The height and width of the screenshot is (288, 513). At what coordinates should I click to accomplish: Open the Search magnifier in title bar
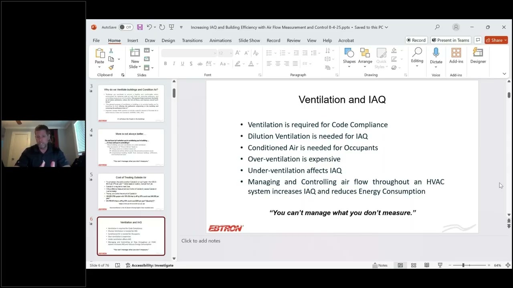(x=437, y=27)
